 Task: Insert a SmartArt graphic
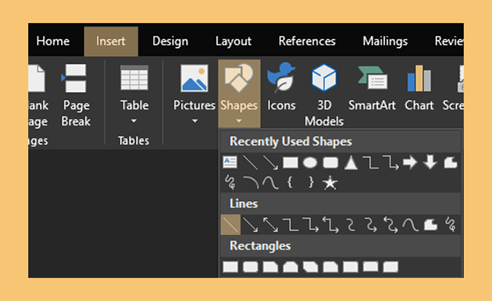pos(372,87)
